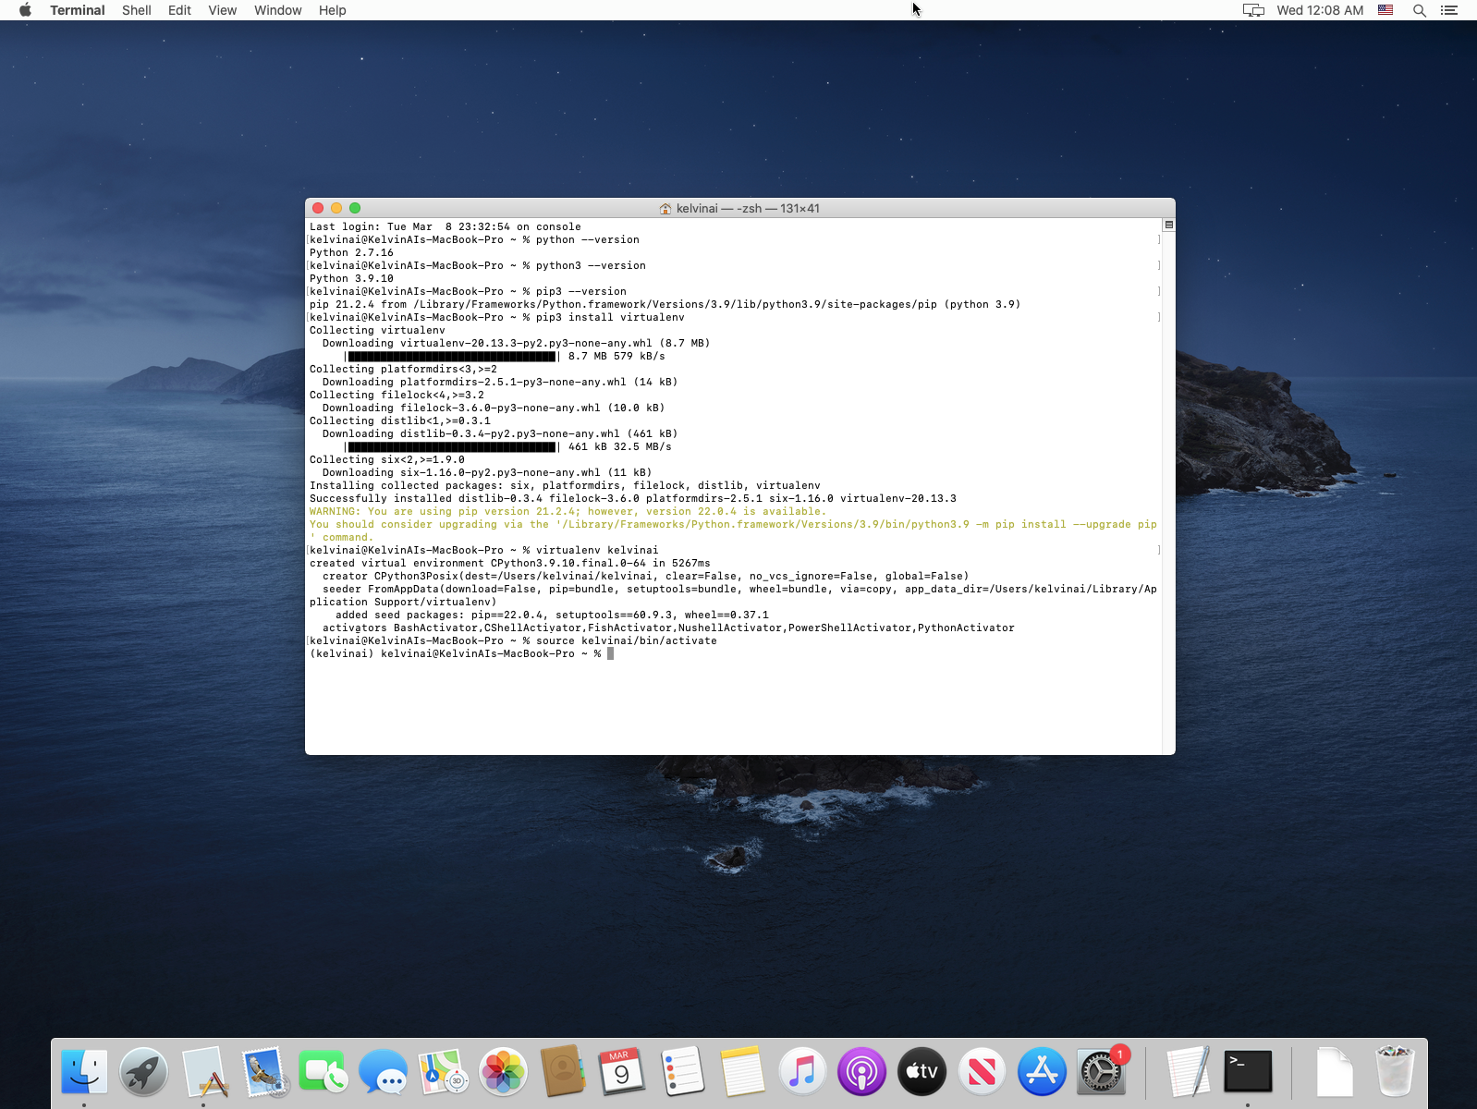Open Notification Center list icon
Screen dimensions: 1477x1109
click(1449, 10)
